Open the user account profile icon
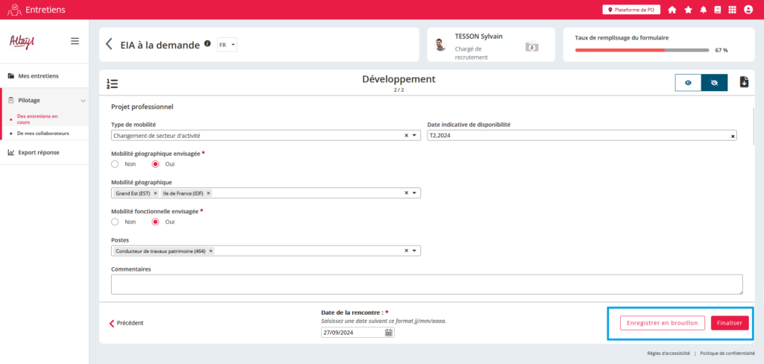 (748, 10)
